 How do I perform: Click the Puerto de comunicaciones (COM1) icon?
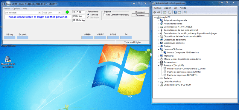(x=165, y=72)
